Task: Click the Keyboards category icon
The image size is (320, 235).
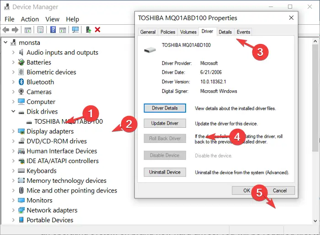Action: 21,171
